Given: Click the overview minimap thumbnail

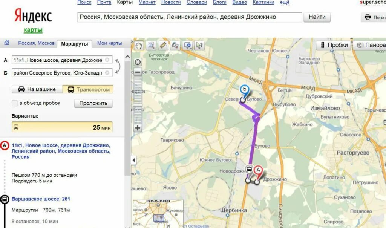Looking at the screenshot, I should 158,213.
